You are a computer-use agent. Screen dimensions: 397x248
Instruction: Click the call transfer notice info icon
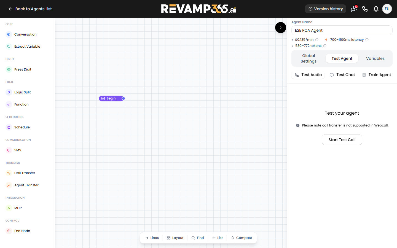click(x=298, y=125)
